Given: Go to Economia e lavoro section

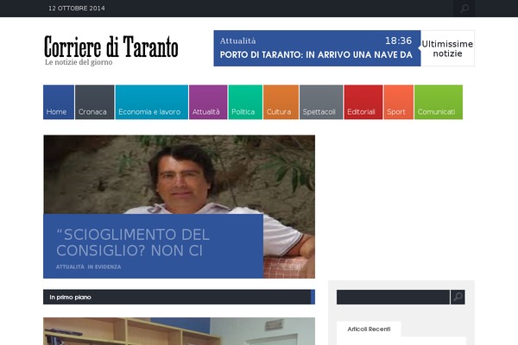Looking at the screenshot, I should [152, 102].
